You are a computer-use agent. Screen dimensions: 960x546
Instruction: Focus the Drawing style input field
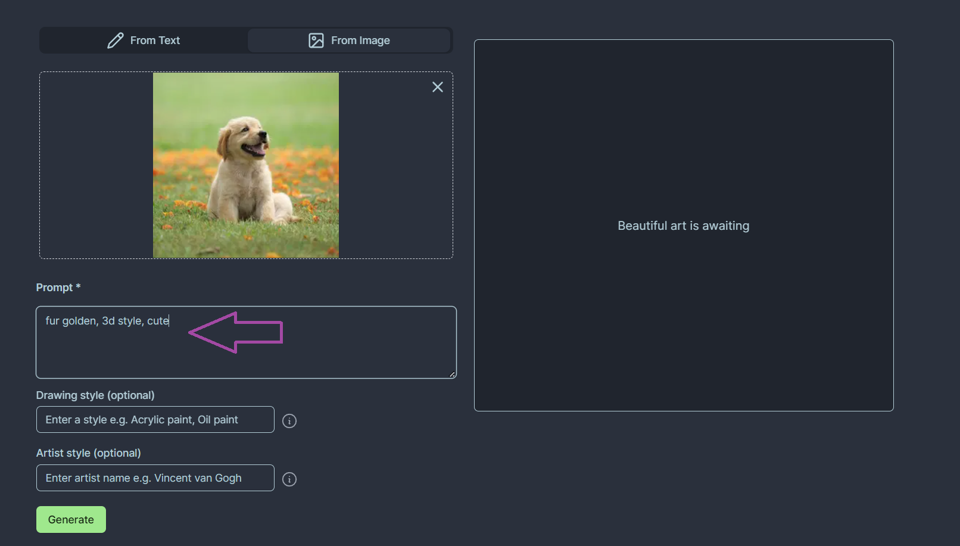(x=155, y=420)
